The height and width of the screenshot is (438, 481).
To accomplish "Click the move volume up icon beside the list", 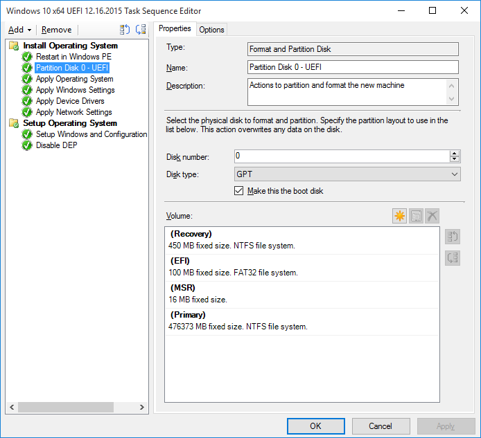I will point(453,237).
